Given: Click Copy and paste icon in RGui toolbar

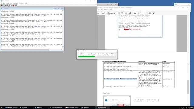Looking at the screenshot, I should tap(11, 5).
